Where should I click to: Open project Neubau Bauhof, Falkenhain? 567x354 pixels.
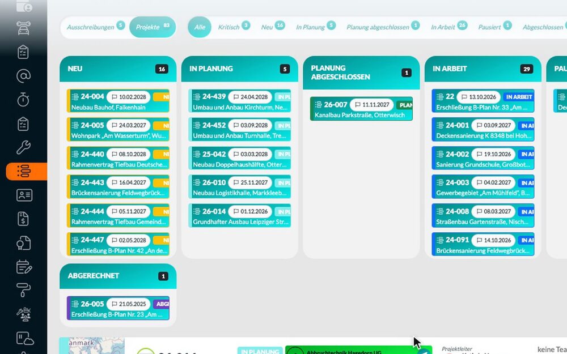click(119, 101)
